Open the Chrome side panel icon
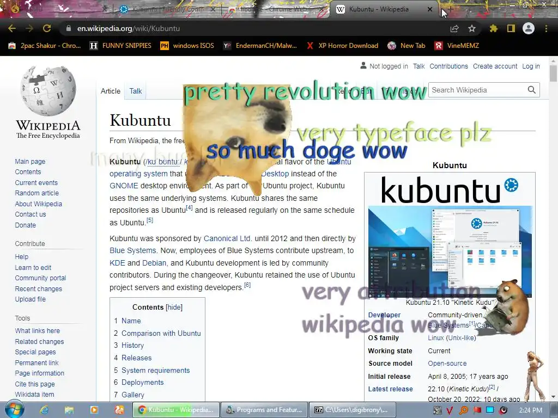The image size is (558, 418). pos(511,28)
